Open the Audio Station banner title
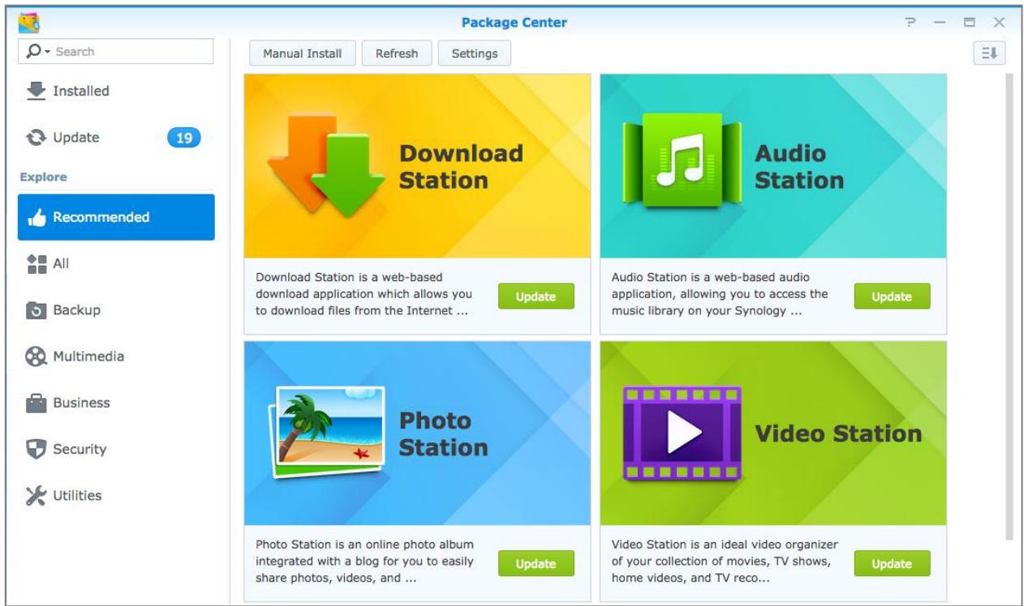1024x606 pixels. pyautogui.click(x=799, y=166)
